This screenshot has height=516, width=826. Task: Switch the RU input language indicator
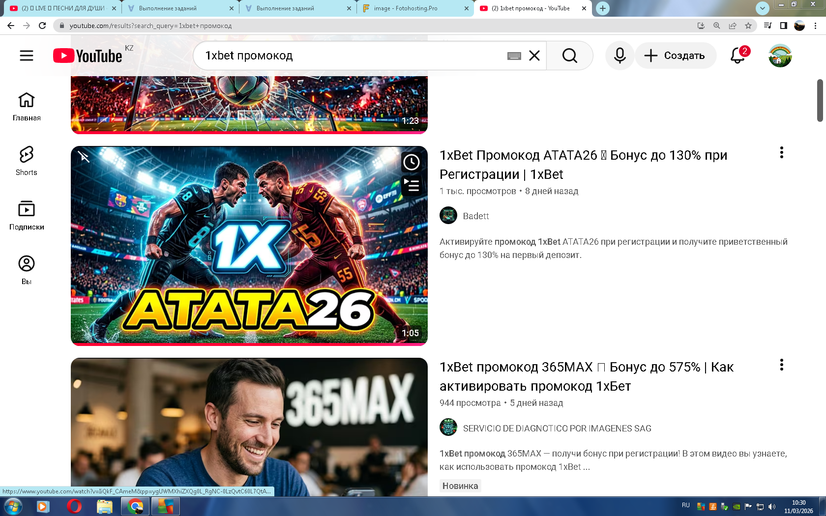(686, 505)
